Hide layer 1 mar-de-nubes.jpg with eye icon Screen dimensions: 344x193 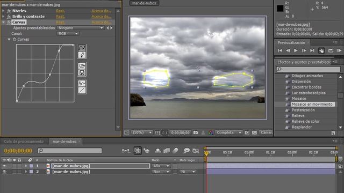[4, 166]
